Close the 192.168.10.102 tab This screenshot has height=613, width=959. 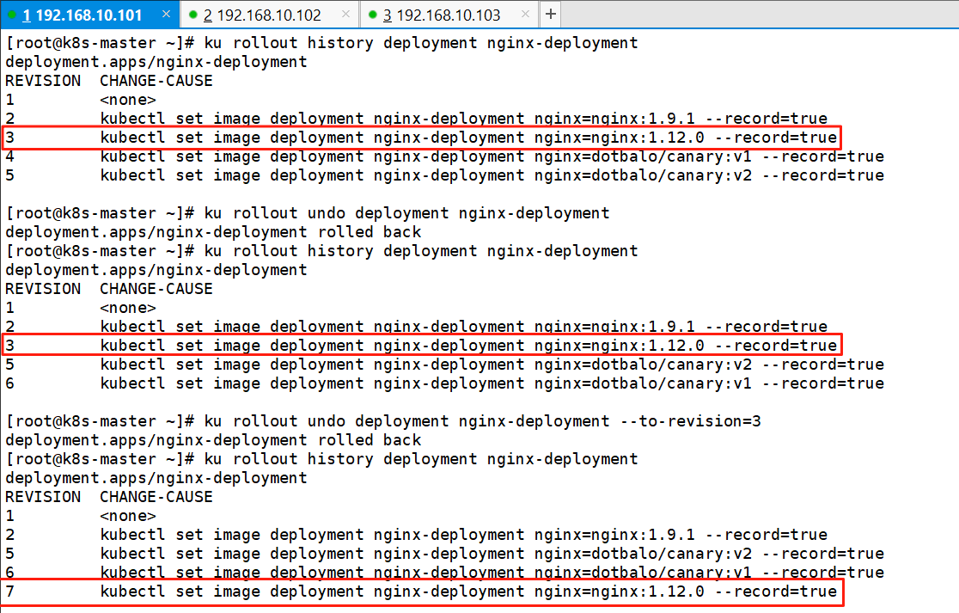345,14
